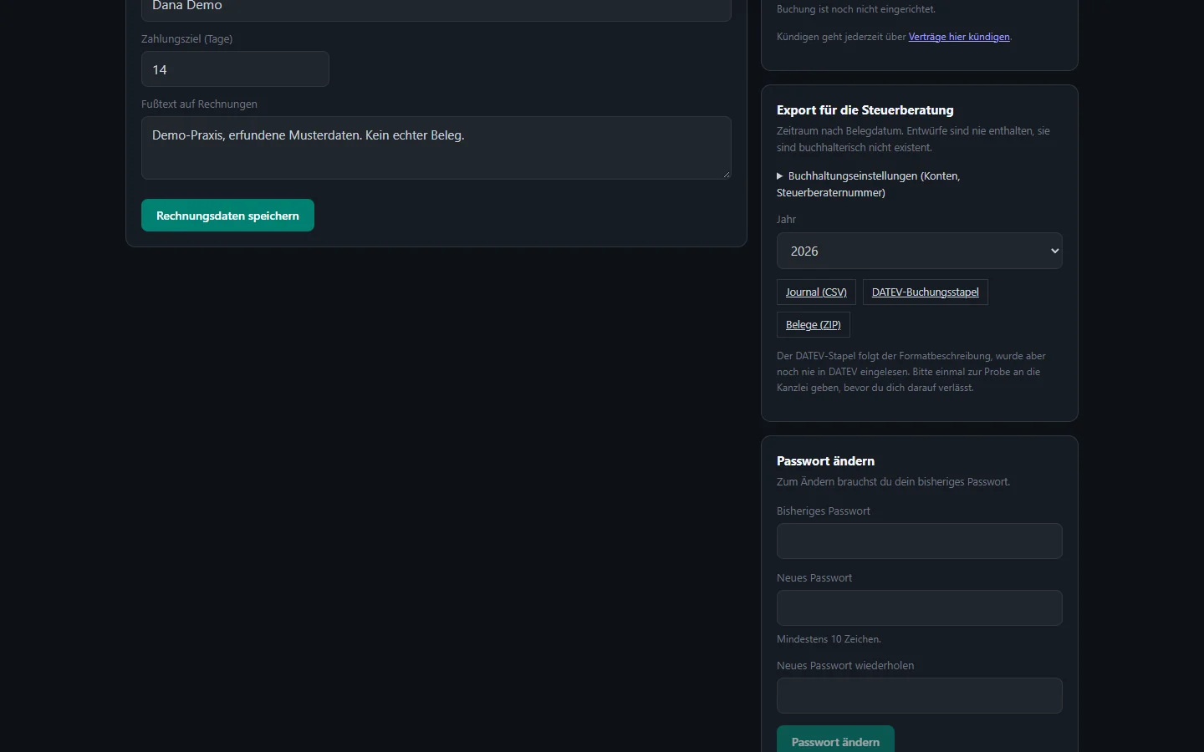1204x752 pixels.
Task: Click the Passwort ändern button
Action: pos(835,740)
